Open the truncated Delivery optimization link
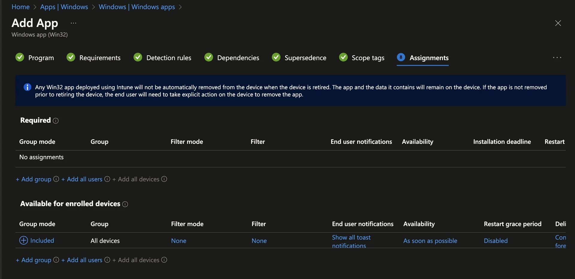This screenshot has width=575, height=279. pos(561,241)
